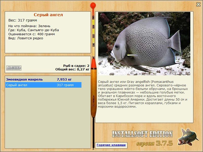Open the Меню button
Screen dimensions: 203x152
coord(14,68)
